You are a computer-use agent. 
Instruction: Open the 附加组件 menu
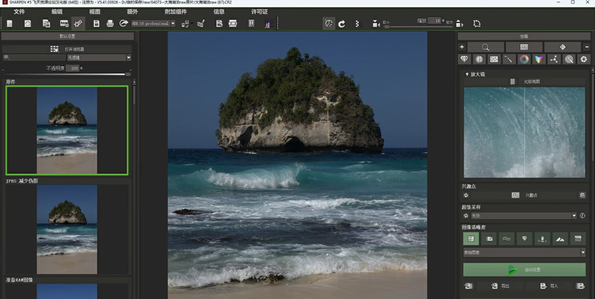[175, 12]
